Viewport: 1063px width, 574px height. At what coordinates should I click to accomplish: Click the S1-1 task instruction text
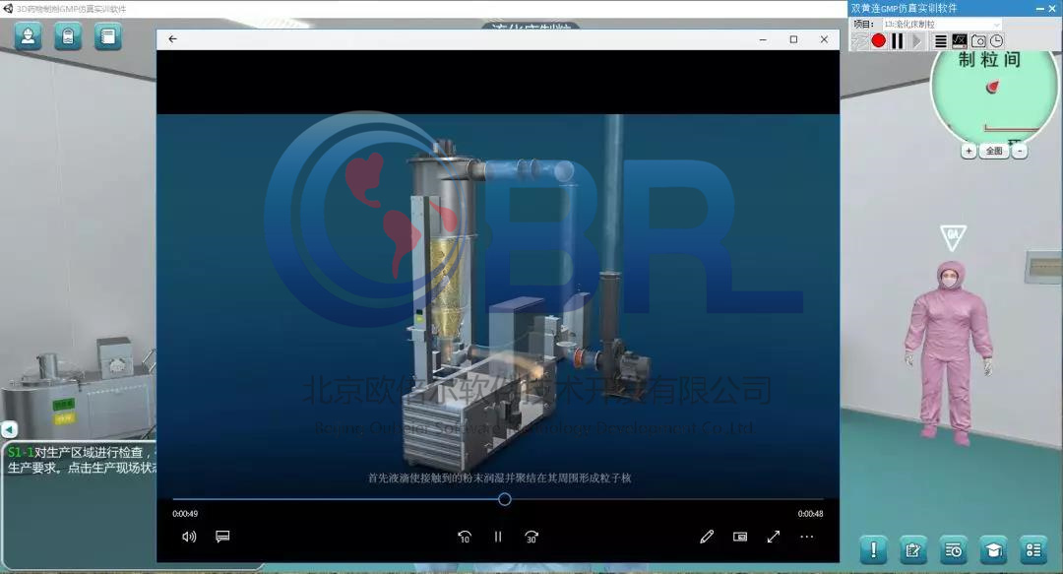82,460
